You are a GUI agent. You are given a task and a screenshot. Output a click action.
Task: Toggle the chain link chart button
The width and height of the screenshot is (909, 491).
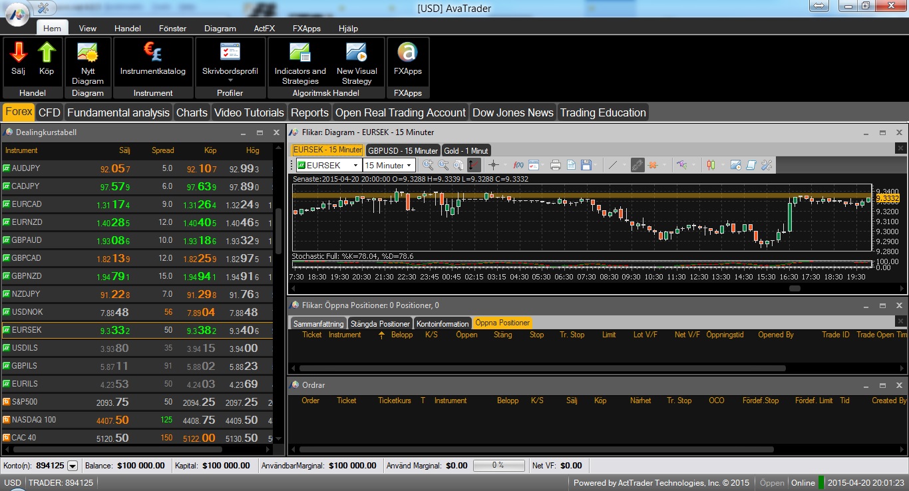pyautogui.click(x=637, y=165)
